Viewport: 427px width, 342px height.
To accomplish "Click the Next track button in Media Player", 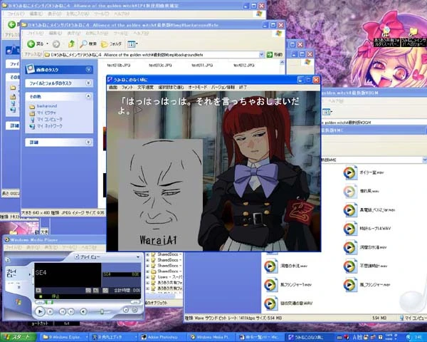I will [70, 311].
